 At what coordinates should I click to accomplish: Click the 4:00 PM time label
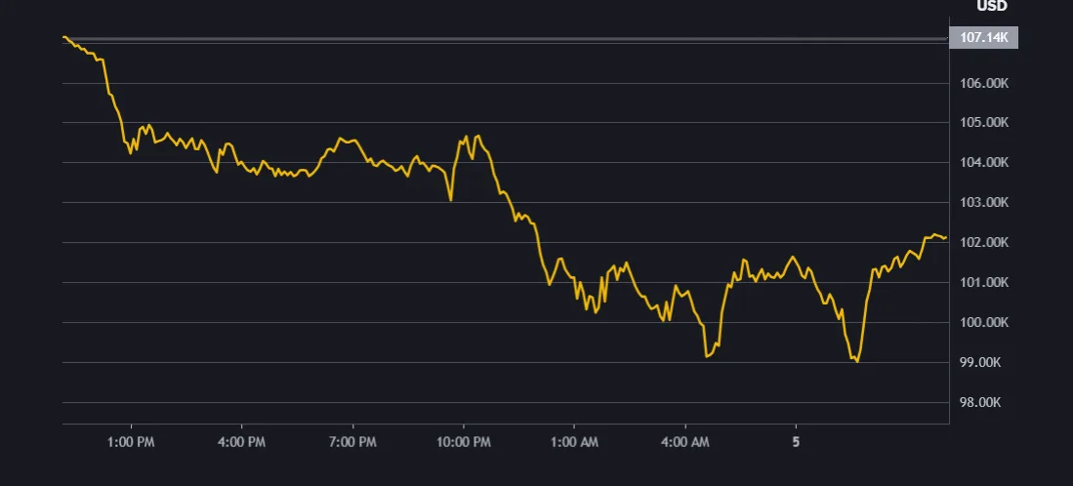241,442
